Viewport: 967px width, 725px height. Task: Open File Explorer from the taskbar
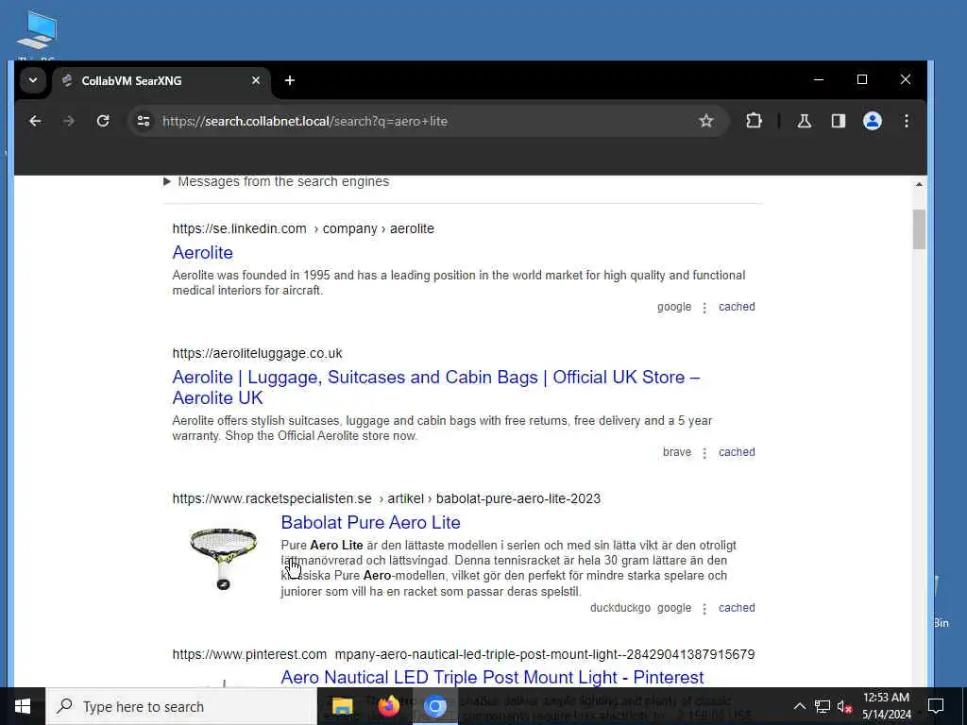[x=342, y=706]
